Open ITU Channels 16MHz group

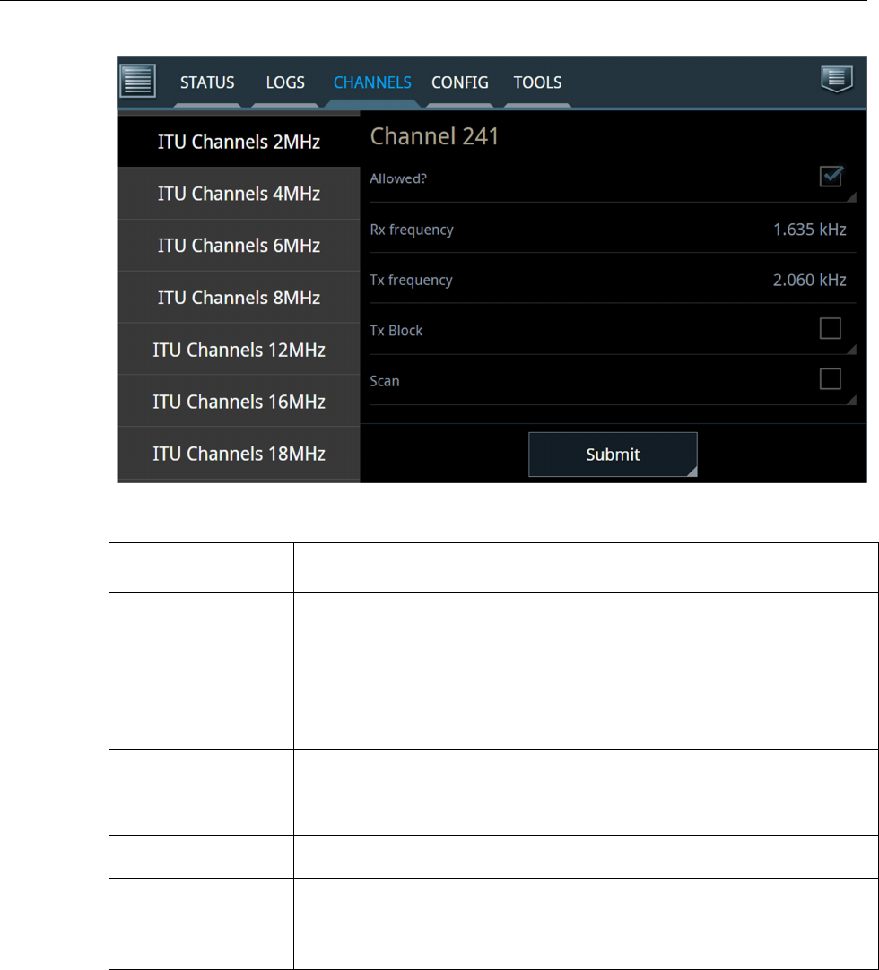click(239, 402)
